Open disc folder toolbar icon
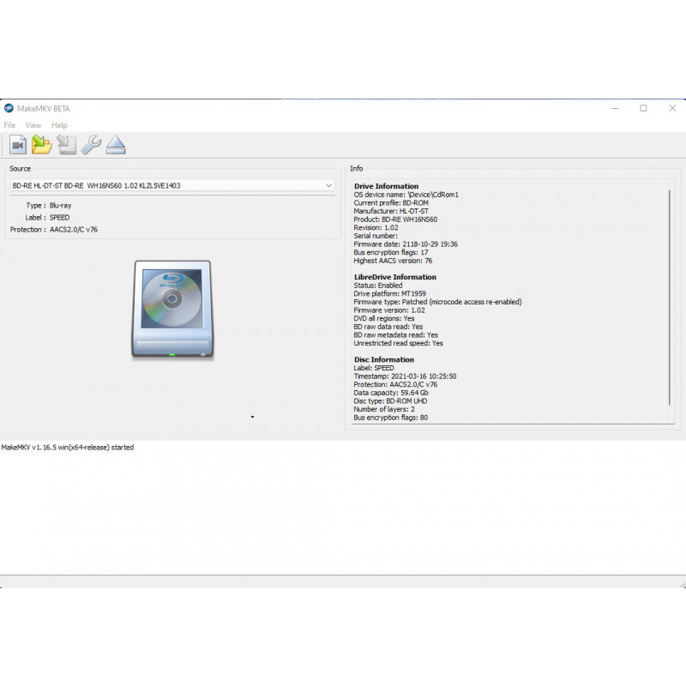Screen dimensions: 686x686 tap(42, 145)
